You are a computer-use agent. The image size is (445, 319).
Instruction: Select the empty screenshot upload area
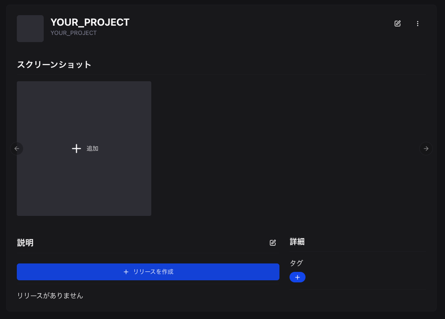pos(84,149)
